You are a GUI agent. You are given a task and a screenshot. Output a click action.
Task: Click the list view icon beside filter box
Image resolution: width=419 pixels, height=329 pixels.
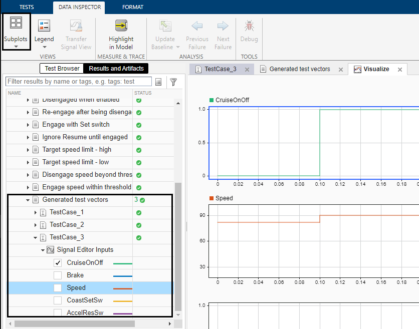(x=158, y=82)
